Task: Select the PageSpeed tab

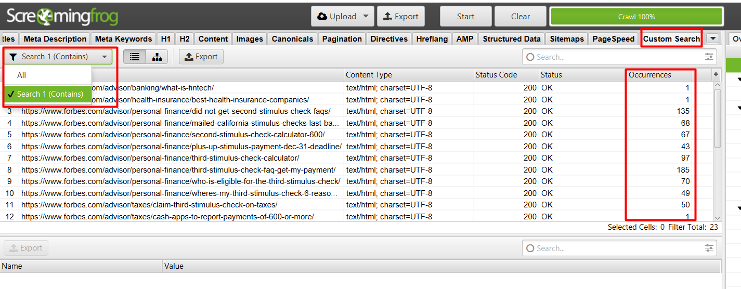Action: (614, 39)
